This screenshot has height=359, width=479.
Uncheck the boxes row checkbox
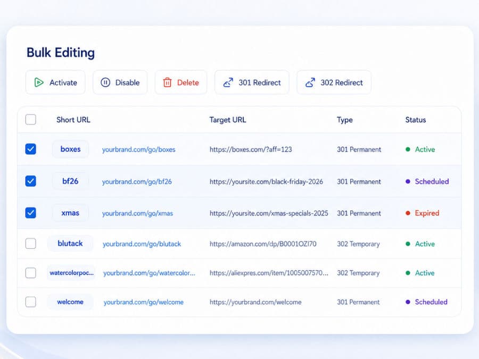[x=30, y=149]
